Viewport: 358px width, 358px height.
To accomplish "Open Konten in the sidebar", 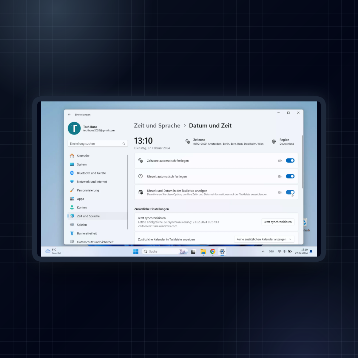I will coord(98,208).
